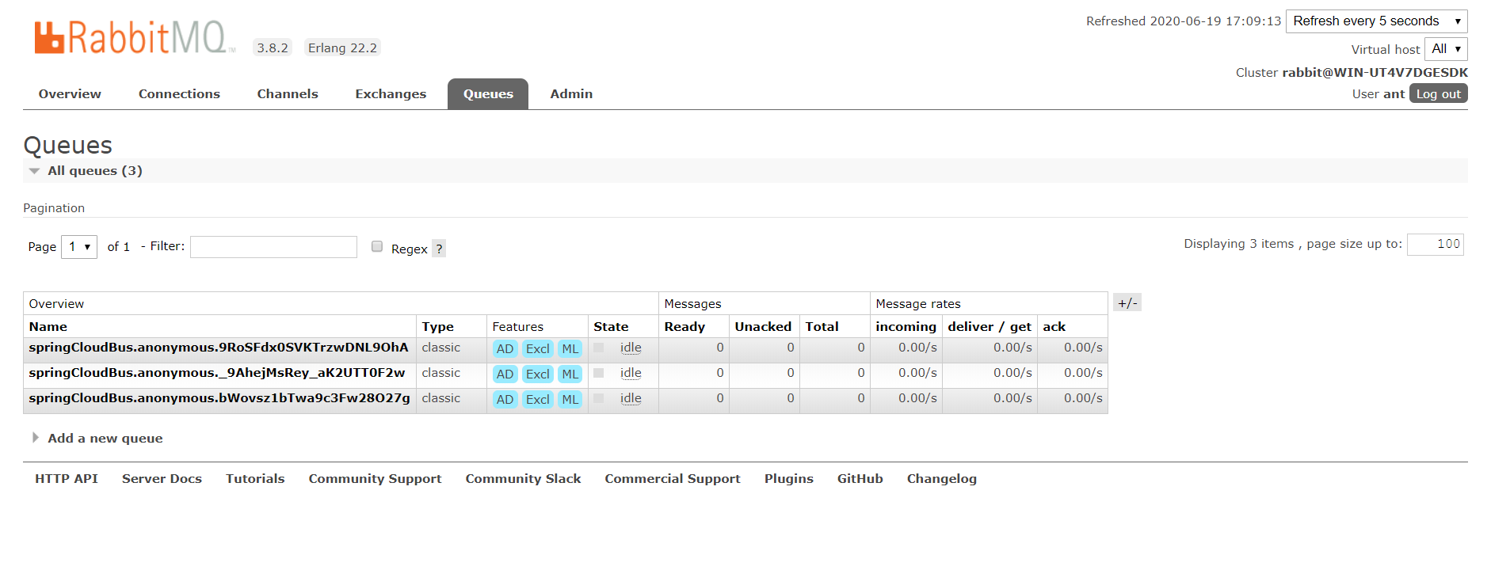Click the Log out button
The image size is (1491, 574).
tap(1438, 93)
